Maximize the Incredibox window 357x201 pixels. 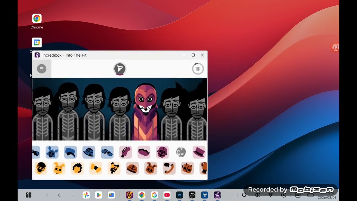(193, 55)
